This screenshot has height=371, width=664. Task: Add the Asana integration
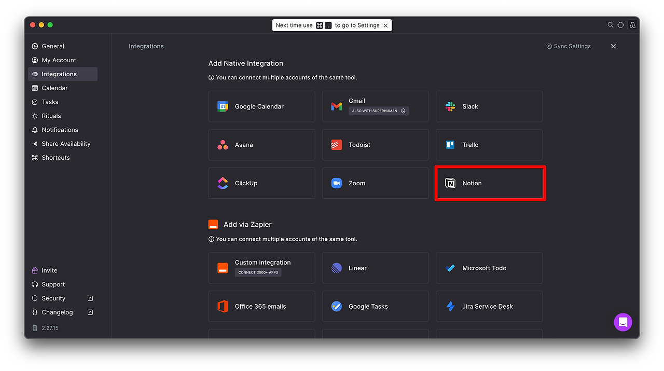click(261, 145)
